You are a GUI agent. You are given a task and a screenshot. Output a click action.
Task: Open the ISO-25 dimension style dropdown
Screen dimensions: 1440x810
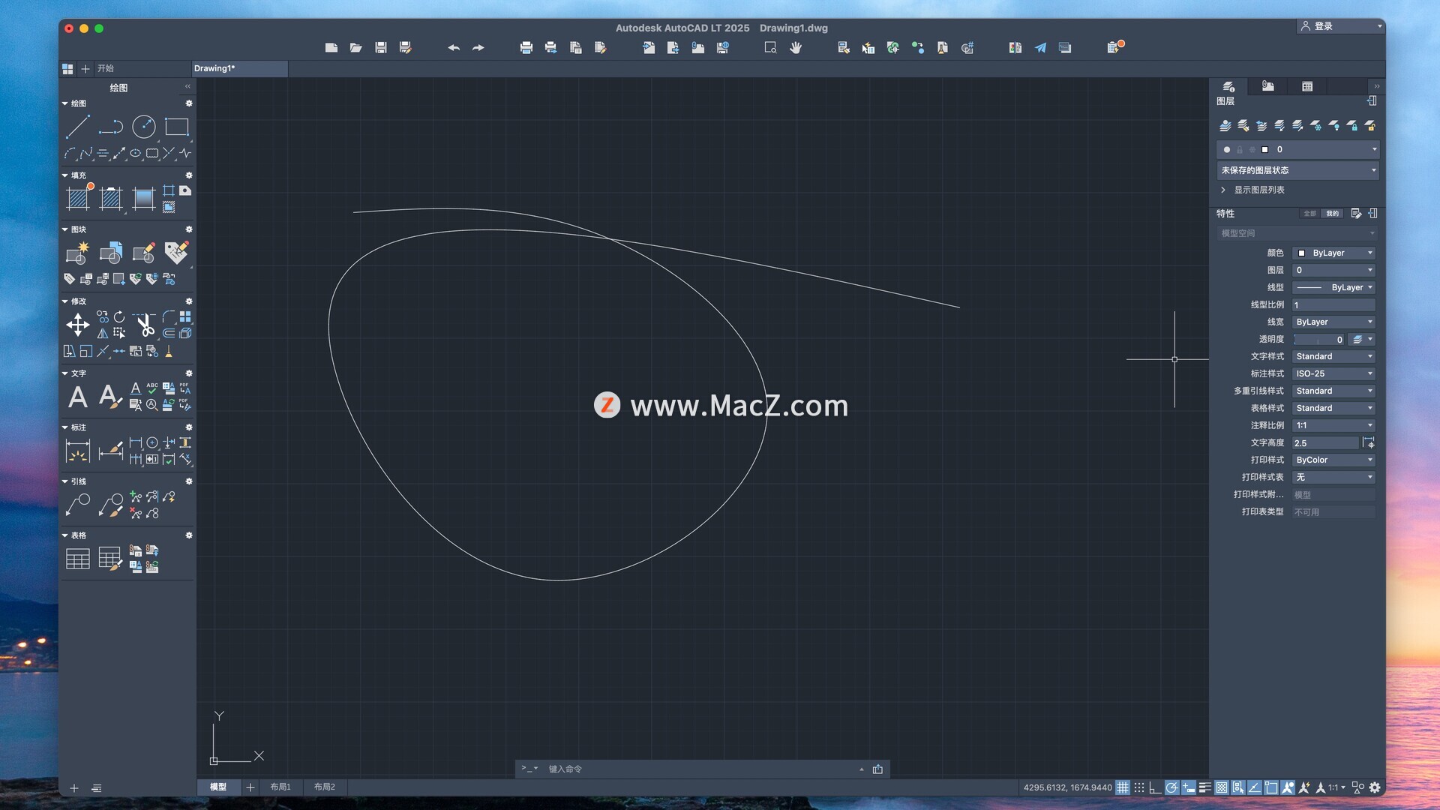(x=1333, y=373)
